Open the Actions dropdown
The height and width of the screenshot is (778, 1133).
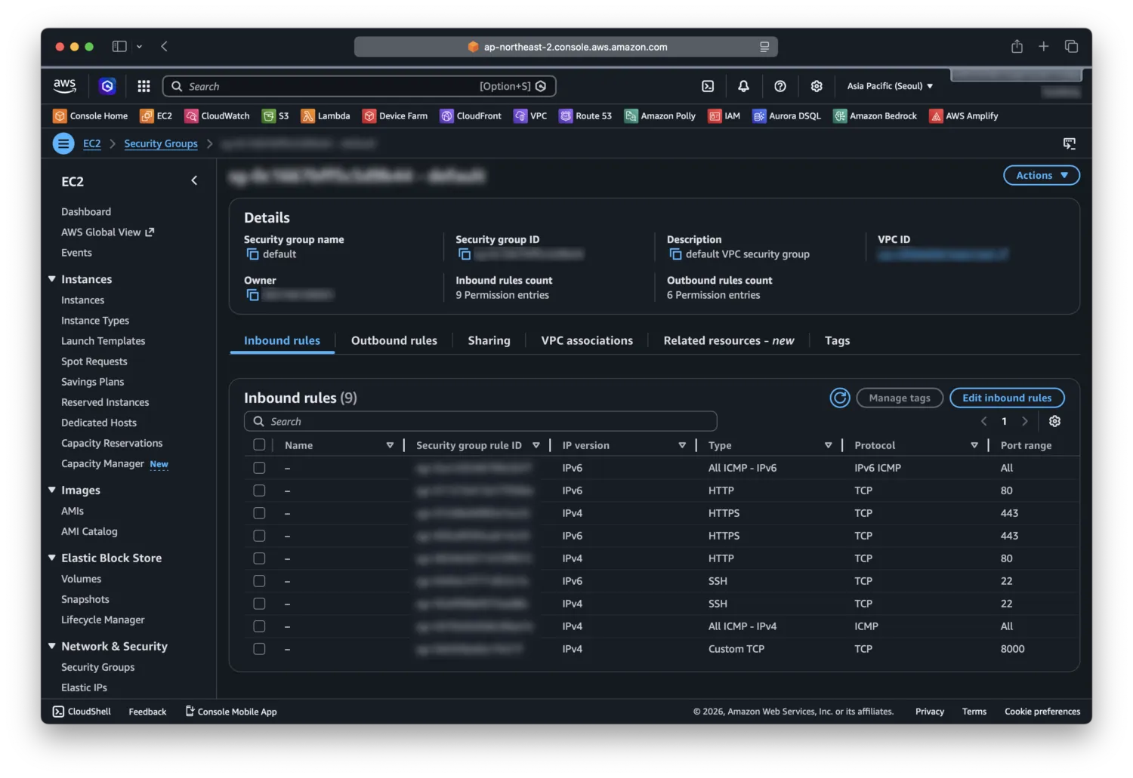pos(1041,175)
